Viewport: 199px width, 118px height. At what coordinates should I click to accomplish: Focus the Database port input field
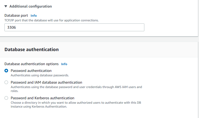[74, 27]
